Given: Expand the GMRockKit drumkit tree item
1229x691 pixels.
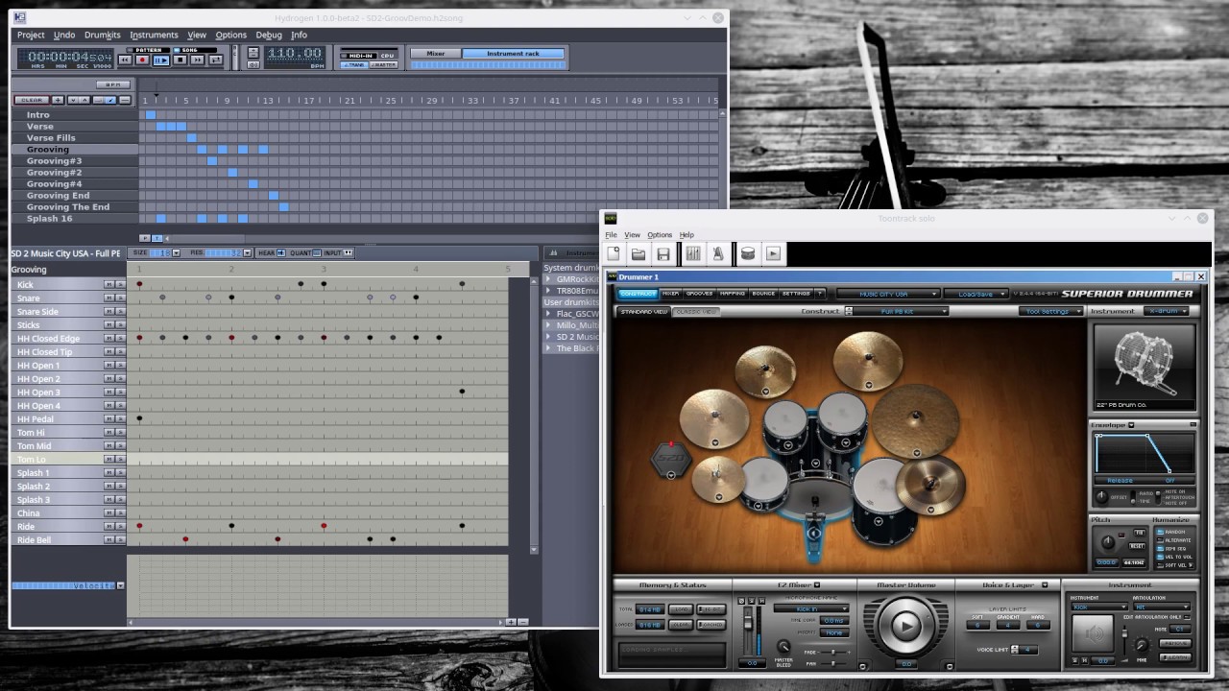Looking at the screenshot, I should (548, 279).
